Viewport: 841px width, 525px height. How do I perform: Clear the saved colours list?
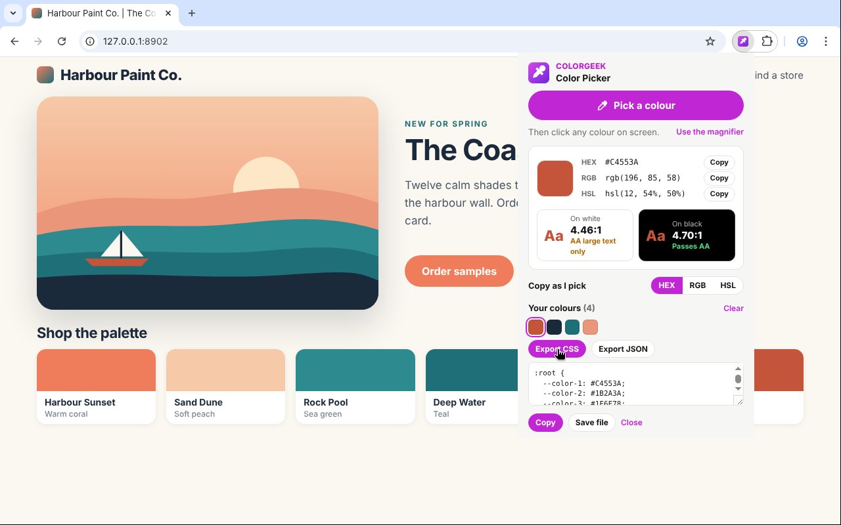(733, 308)
